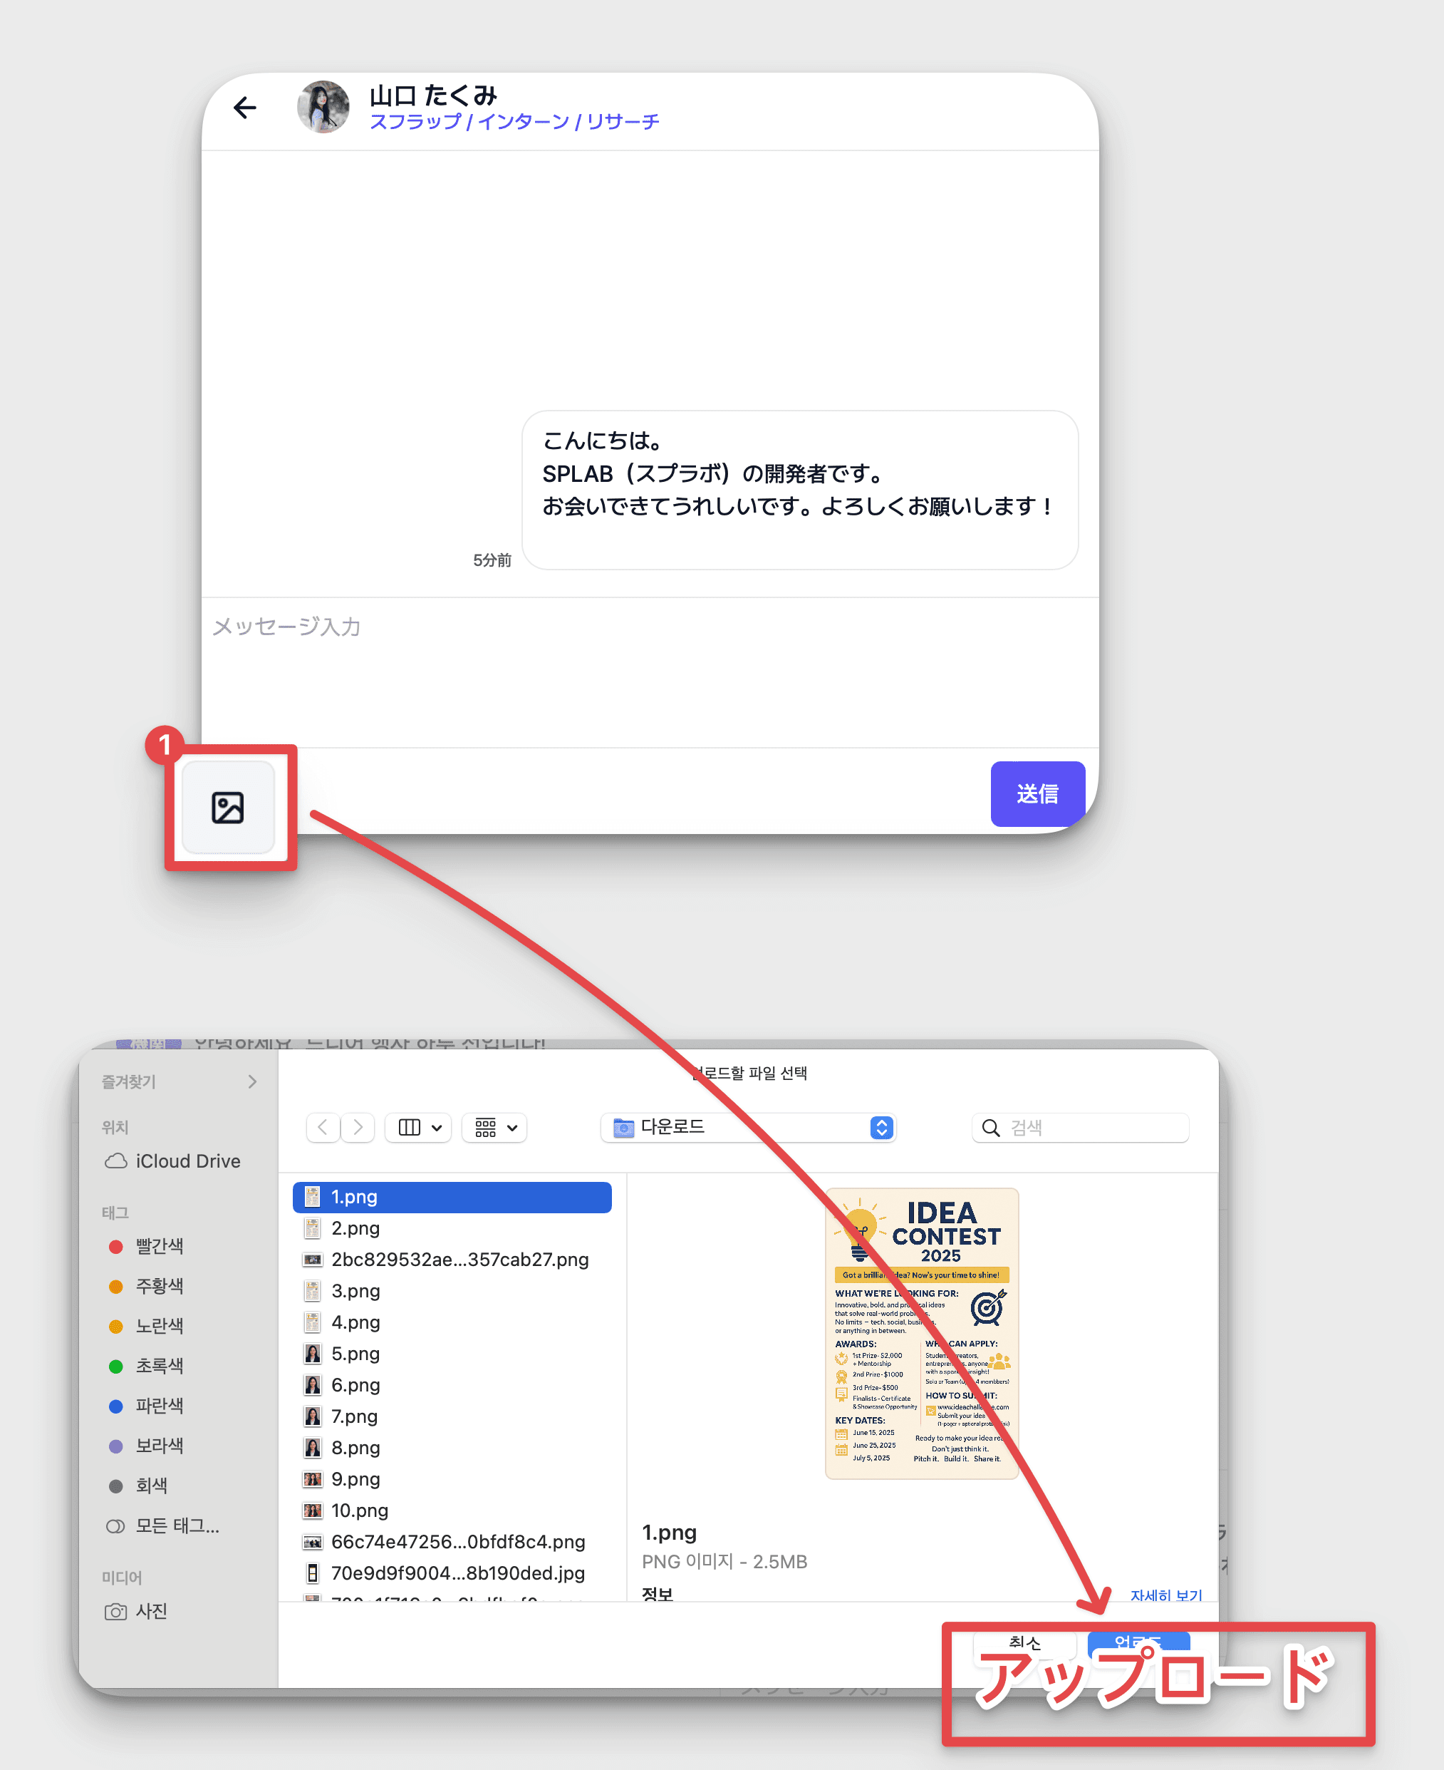This screenshot has width=1444, height=1770.
Task: Expand the 즐겨찾기 sidebar section
Action: pos(252,1081)
